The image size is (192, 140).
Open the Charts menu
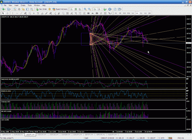click(23, 6)
